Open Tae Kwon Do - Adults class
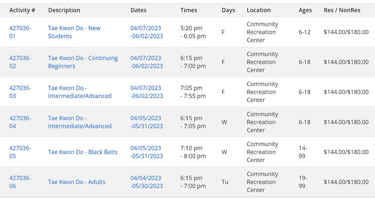 tap(76, 182)
